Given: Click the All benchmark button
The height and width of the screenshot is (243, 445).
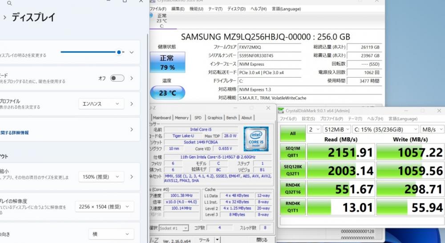Looking at the screenshot, I should [x=293, y=133].
